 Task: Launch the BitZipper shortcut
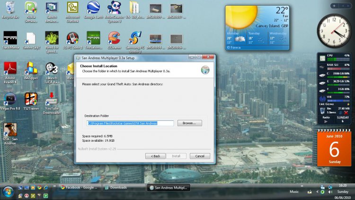pyautogui.click(x=31, y=71)
